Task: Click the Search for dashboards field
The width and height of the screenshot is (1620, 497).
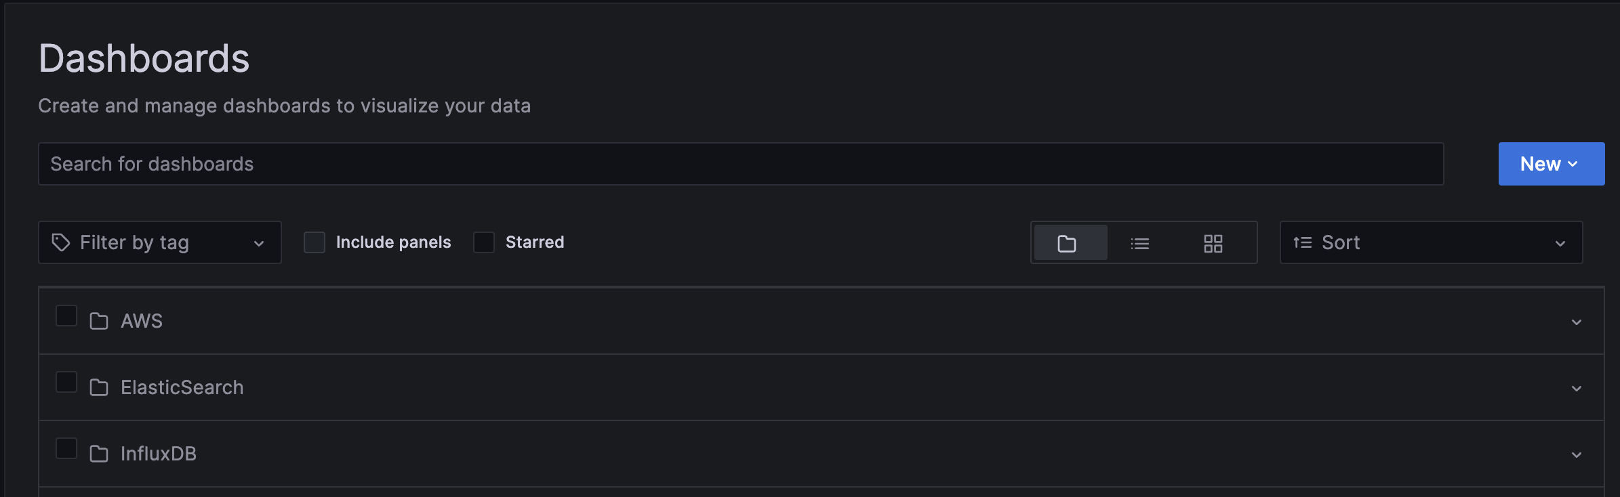Action: coord(474,163)
